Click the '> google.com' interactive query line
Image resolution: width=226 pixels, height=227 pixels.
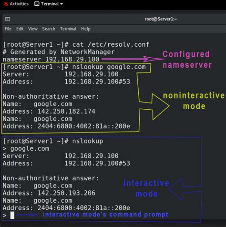(x=26, y=149)
